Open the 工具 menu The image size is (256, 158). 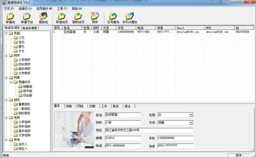point(62,8)
